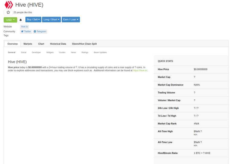
Task: Open the USD currency dropdown
Action: coord(10,20)
